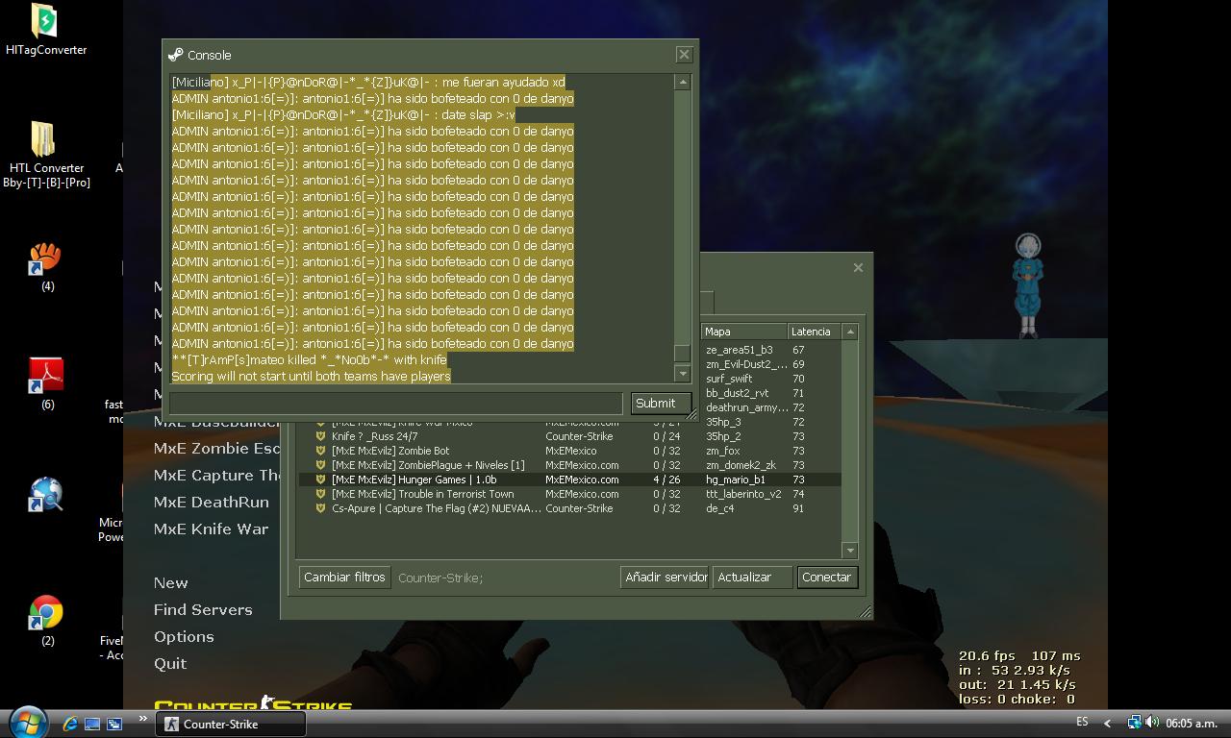
Task: Click the Añadir servidor button
Action: [x=666, y=578]
